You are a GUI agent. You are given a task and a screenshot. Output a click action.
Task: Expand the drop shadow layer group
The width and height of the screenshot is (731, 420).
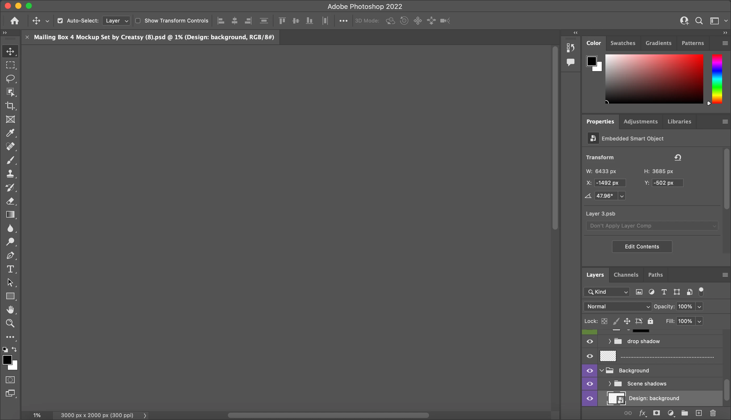coord(610,341)
